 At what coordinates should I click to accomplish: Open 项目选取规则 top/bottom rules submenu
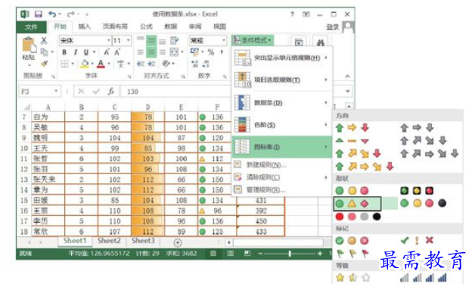pyautogui.click(x=281, y=80)
